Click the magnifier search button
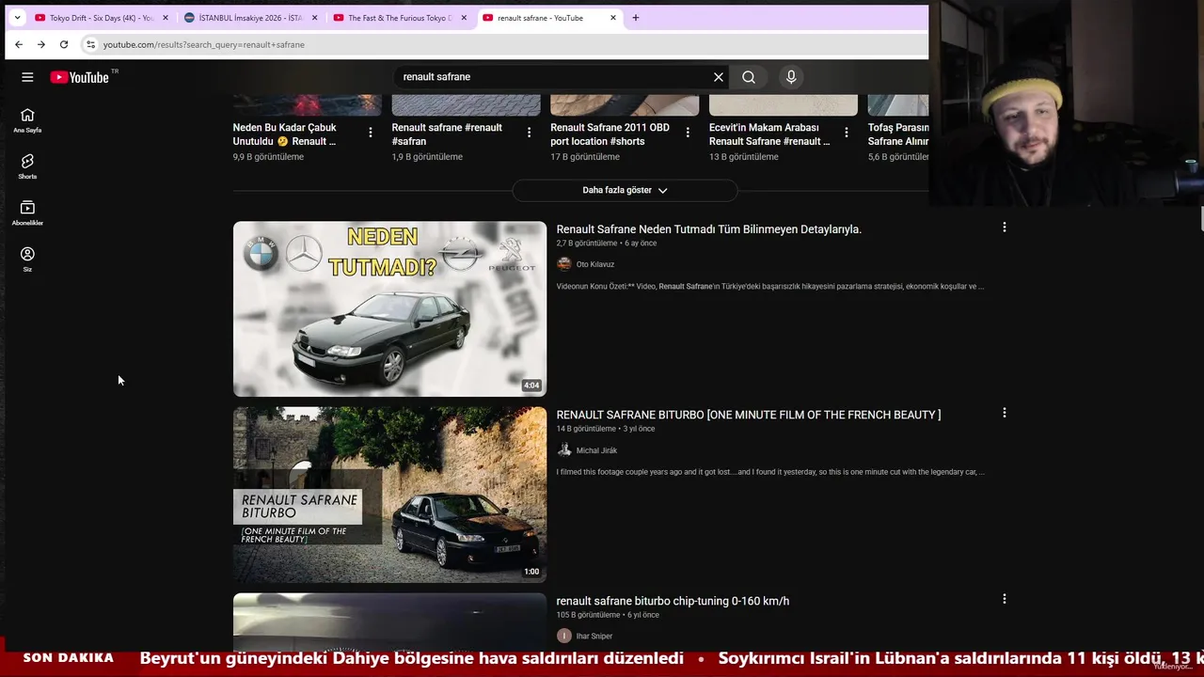1204x677 pixels. coord(749,77)
